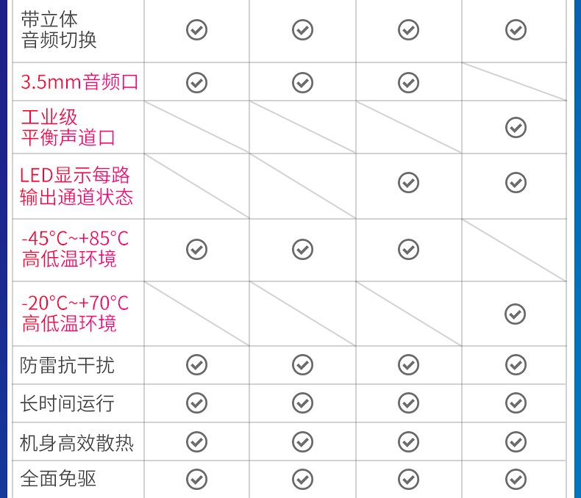Click first-column checkmark in 机身高效散热 row
The width and height of the screenshot is (581, 498).
tap(196, 441)
